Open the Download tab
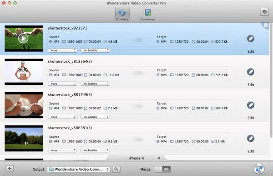273x176 pixels. tap(147, 15)
